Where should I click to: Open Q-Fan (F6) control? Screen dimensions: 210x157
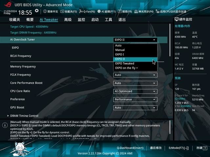click(87, 11)
